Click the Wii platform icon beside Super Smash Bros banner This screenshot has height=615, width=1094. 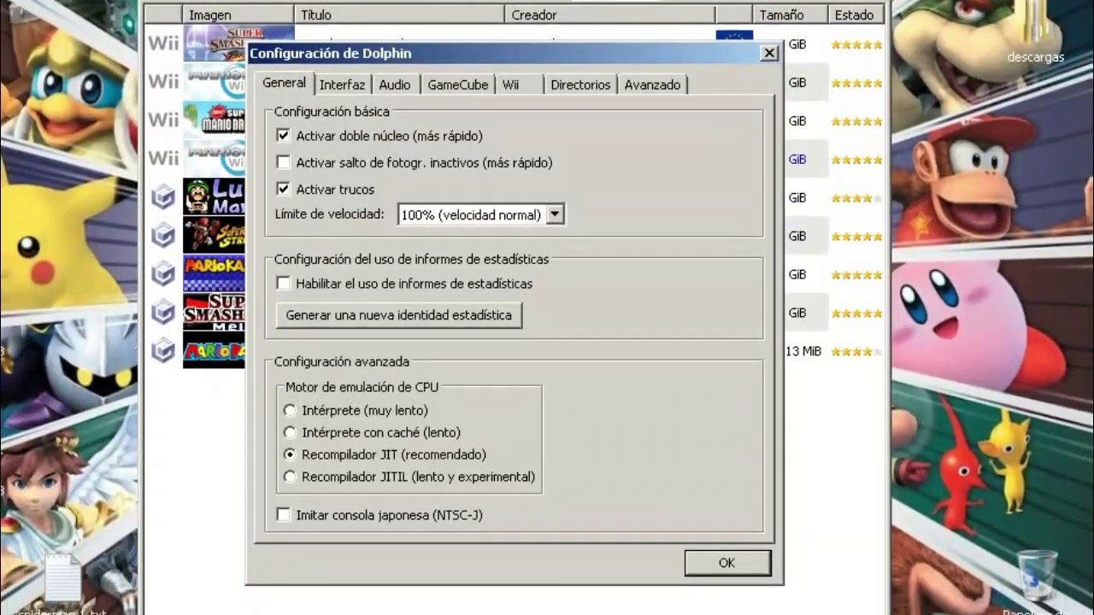pyautogui.click(x=163, y=43)
